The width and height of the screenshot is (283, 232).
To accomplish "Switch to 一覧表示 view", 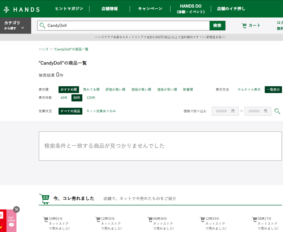I will (x=273, y=90).
